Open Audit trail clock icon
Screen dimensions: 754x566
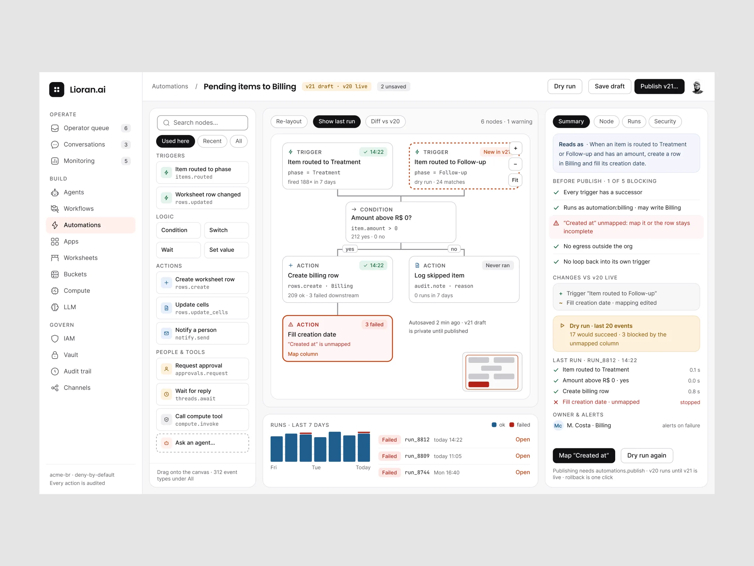55,371
